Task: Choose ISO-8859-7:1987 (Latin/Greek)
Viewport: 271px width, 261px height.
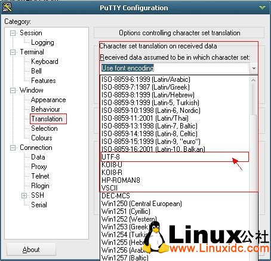Action: tap(175, 87)
